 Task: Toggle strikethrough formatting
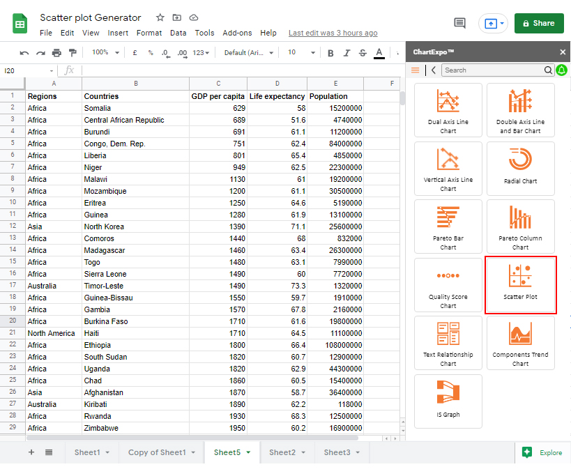363,53
